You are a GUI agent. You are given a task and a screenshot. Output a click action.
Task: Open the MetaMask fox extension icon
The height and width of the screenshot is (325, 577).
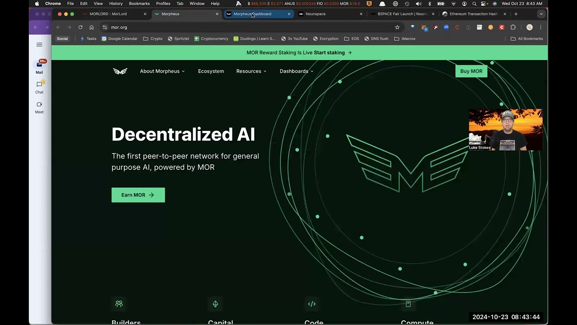click(x=424, y=27)
